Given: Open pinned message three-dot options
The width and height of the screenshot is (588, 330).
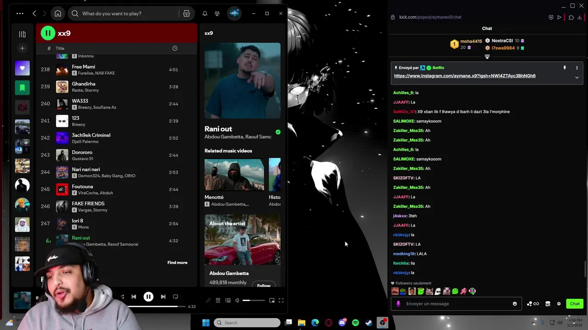Looking at the screenshot, I should click(x=577, y=68).
